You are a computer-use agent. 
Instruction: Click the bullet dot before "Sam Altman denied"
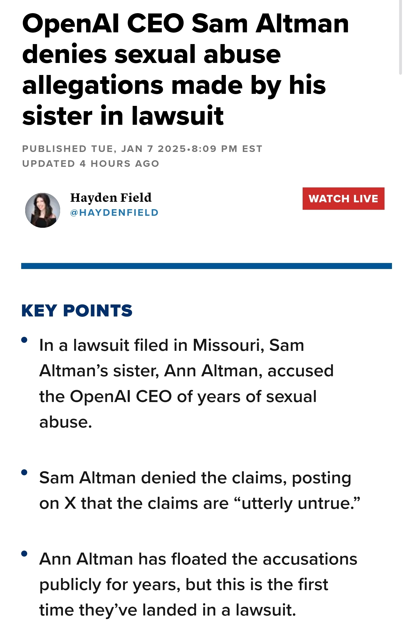(24, 472)
